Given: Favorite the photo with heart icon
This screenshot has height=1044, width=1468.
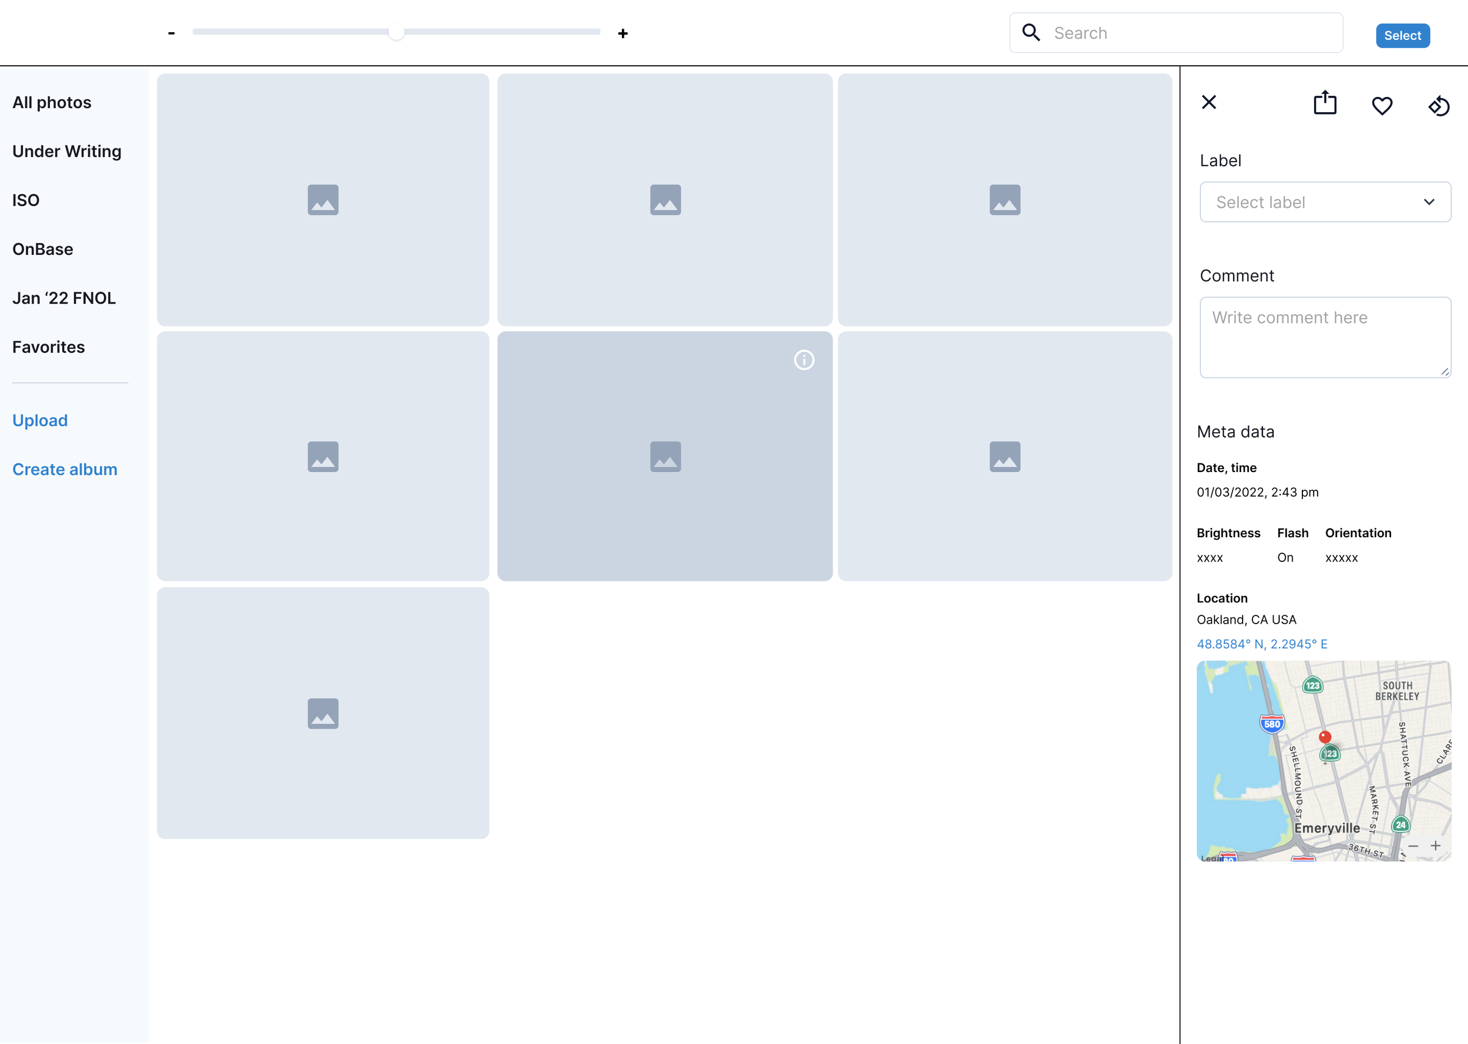Looking at the screenshot, I should point(1382,106).
